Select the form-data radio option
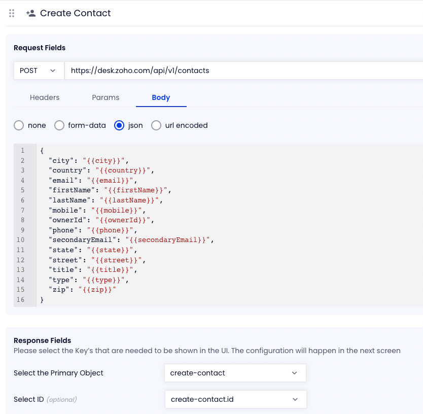Image resolution: width=423 pixels, height=414 pixels. pos(59,125)
